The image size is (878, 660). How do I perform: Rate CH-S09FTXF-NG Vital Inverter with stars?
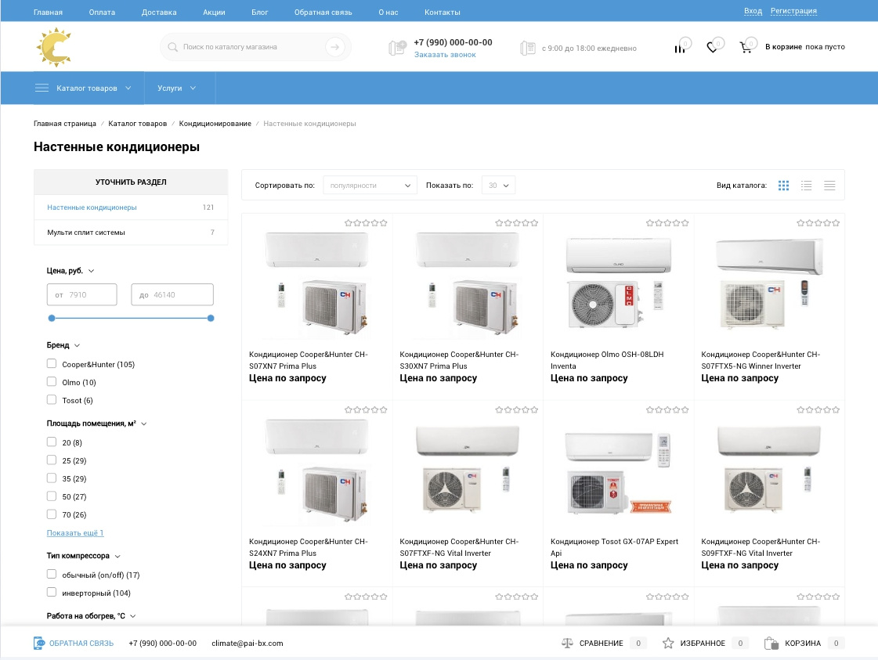818,409
